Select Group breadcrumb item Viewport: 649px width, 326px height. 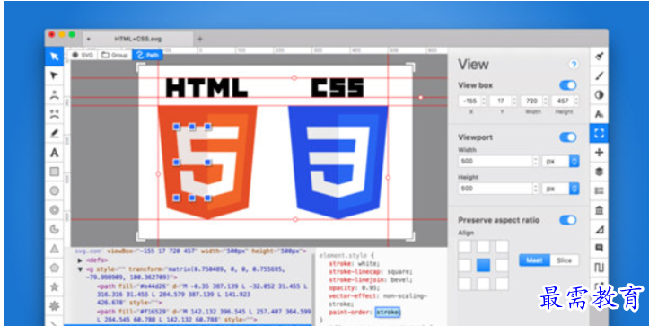tap(115, 55)
